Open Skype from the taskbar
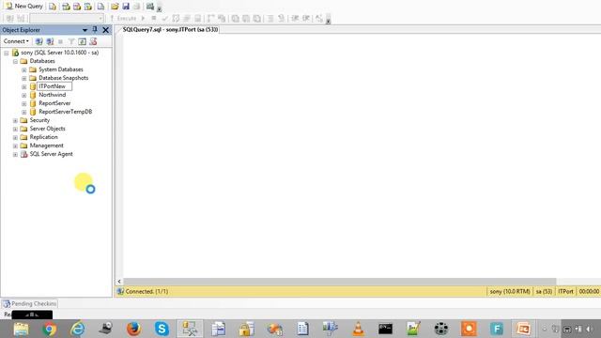Screen dimensions: 601x338 162,329
